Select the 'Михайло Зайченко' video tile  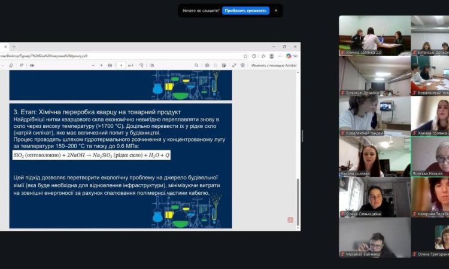pos(375,237)
